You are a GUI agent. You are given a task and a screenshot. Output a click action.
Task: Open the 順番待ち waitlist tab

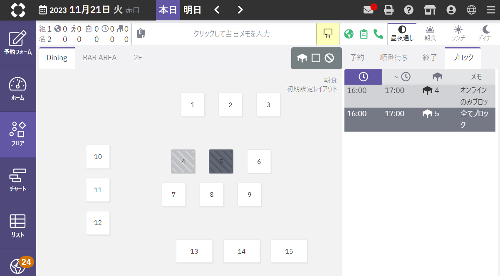394,58
